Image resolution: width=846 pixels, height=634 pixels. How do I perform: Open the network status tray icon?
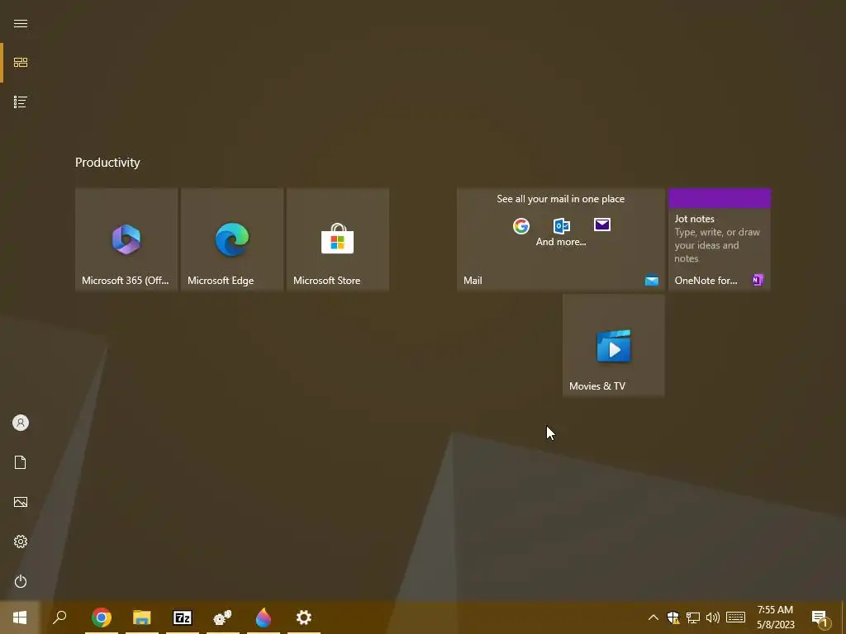pos(693,617)
